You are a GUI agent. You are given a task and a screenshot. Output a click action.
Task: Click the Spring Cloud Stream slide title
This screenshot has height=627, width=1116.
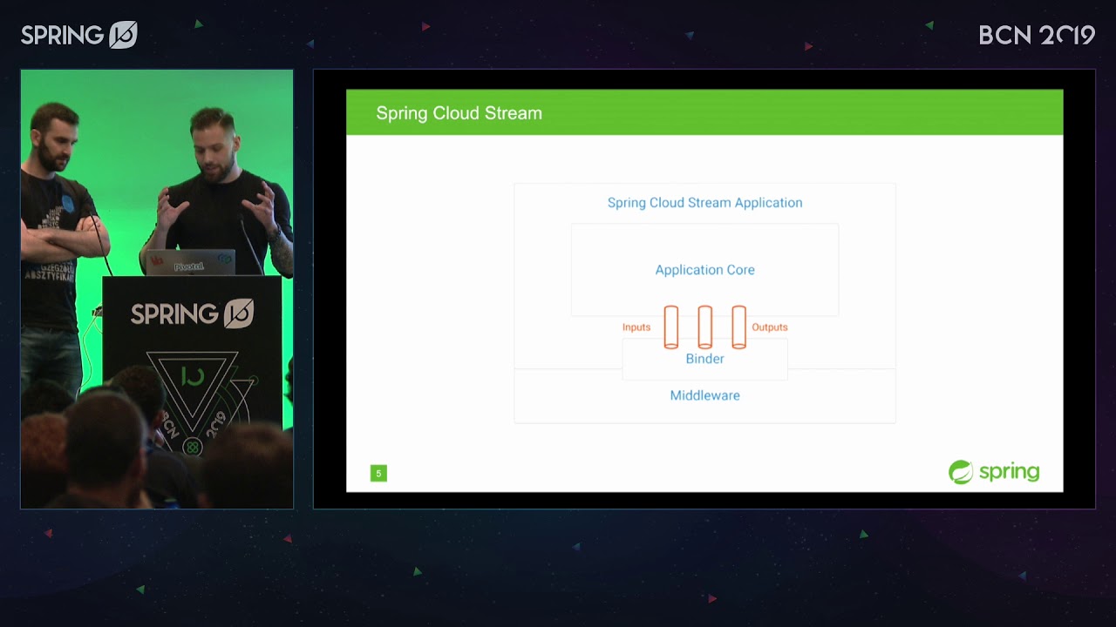(x=459, y=113)
